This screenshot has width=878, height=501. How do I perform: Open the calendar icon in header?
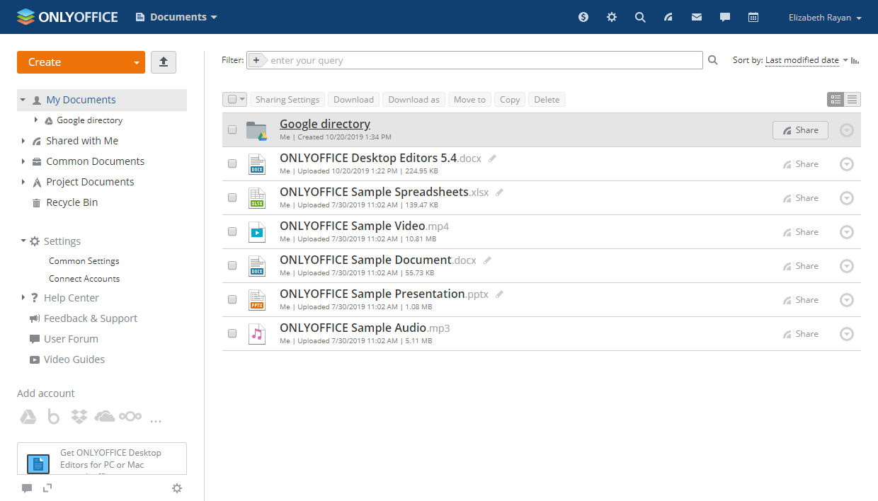pyautogui.click(x=753, y=17)
